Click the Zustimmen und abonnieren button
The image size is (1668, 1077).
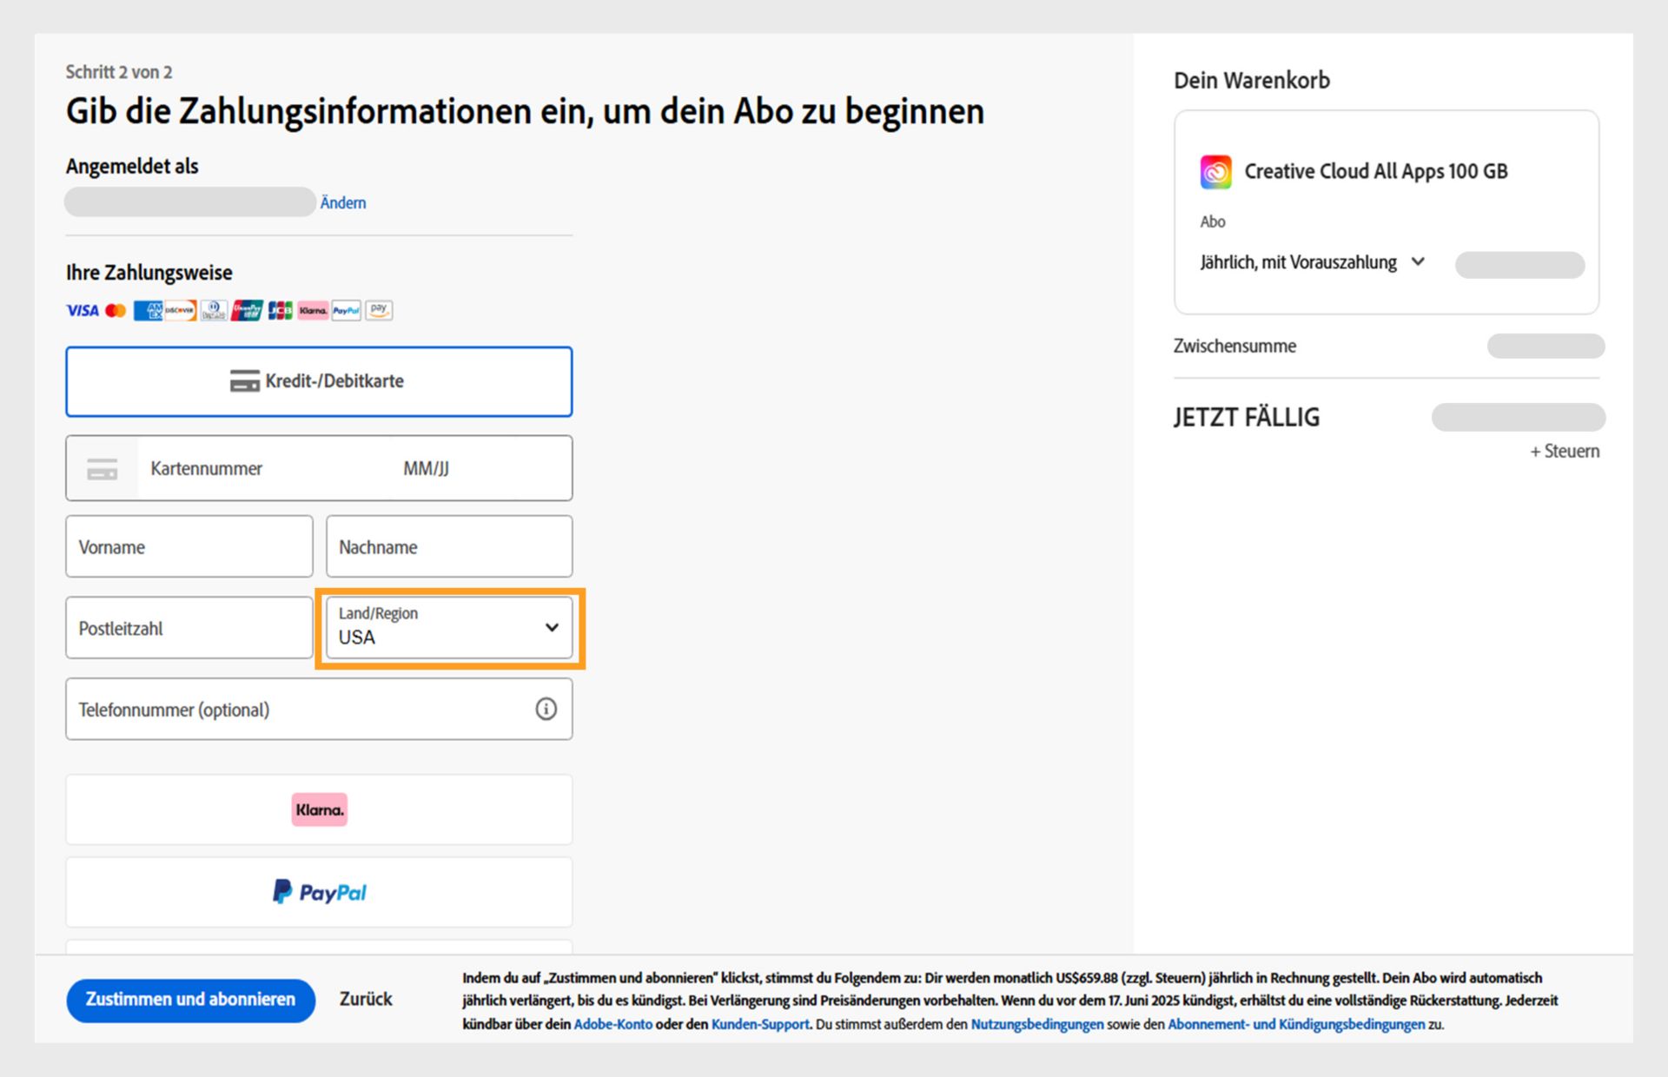coord(190,1000)
